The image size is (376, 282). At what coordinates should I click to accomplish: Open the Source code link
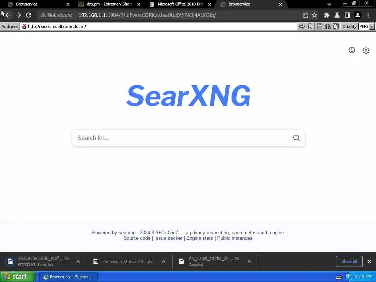click(x=137, y=238)
